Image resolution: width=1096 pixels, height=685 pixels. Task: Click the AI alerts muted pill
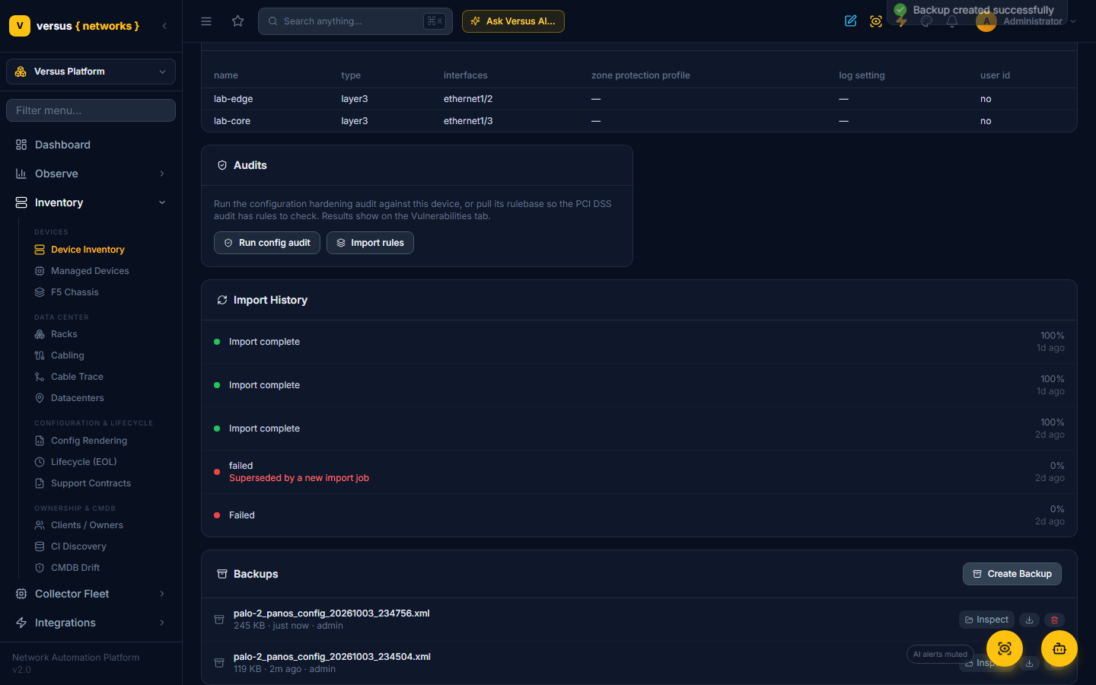940,655
